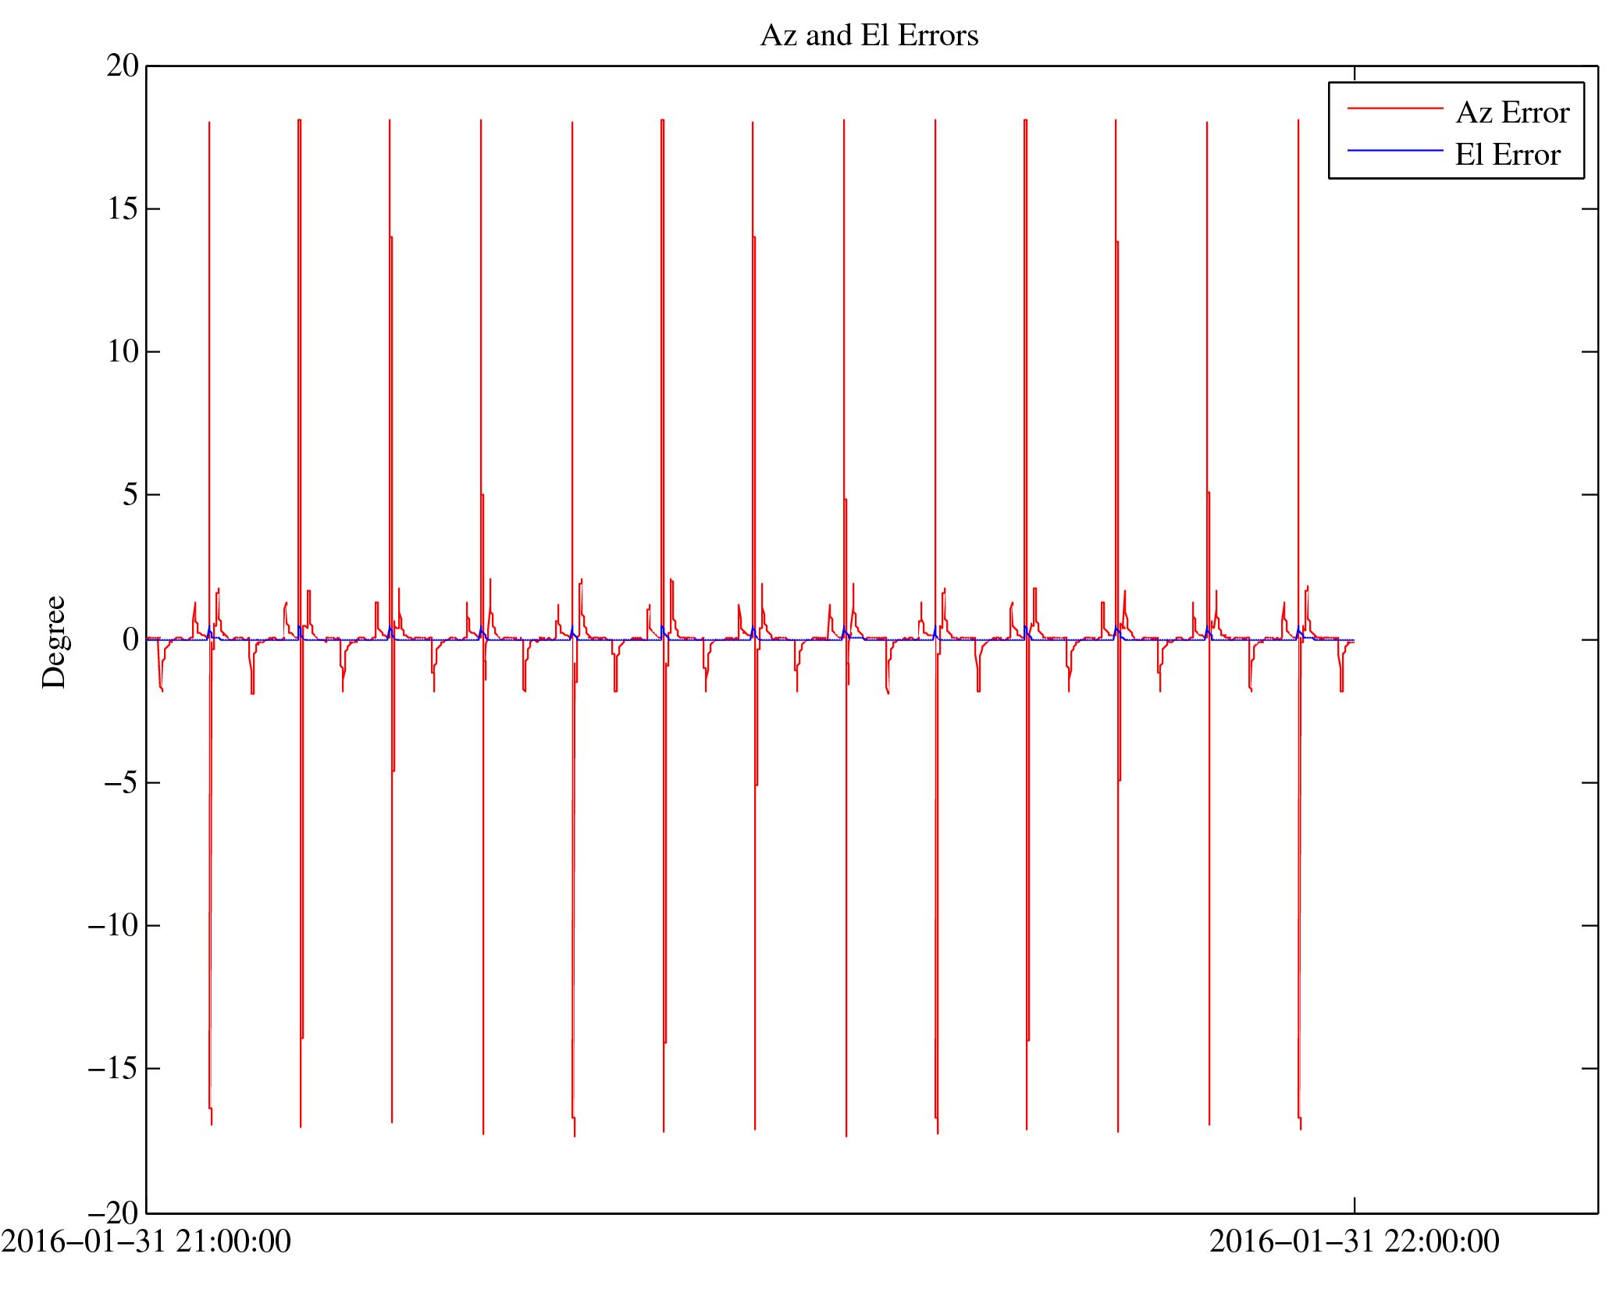Image resolution: width=1620 pixels, height=1314 pixels.
Task: Click the '2016-01-31 21:00:00' x-axis label
Action: (146, 1241)
